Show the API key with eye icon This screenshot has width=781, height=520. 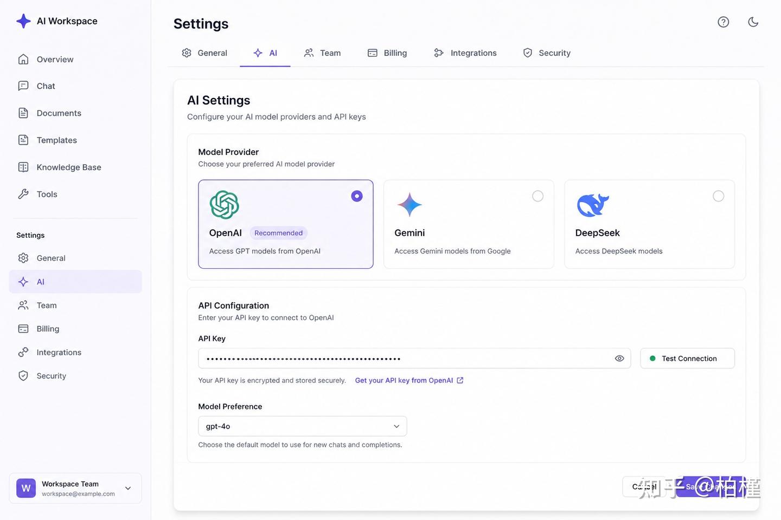coord(619,359)
